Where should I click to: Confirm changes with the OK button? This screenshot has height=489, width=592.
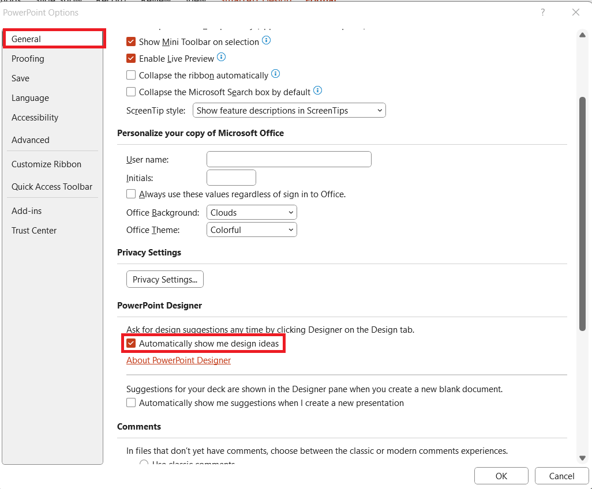click(501, 476)
